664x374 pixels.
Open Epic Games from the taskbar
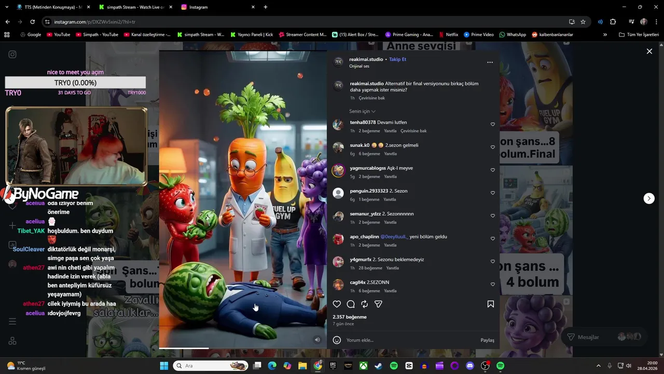tap(333, 366)
